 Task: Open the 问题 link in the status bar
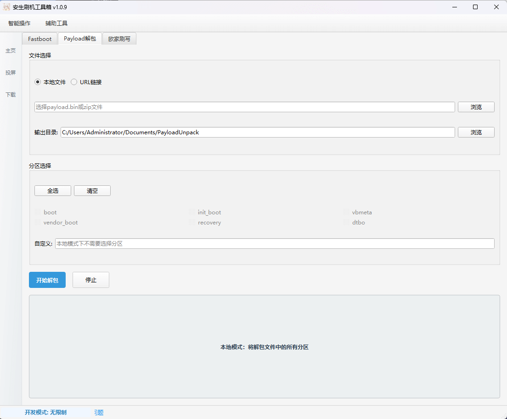click(98, 413)
